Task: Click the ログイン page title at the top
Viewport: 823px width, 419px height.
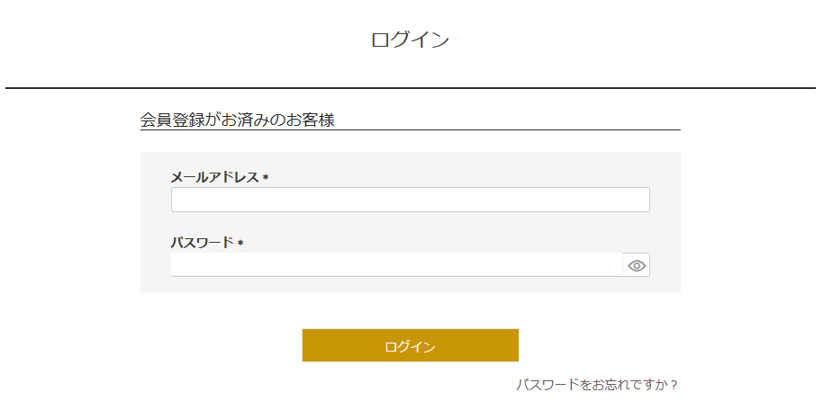Action: tap(410, 40)
